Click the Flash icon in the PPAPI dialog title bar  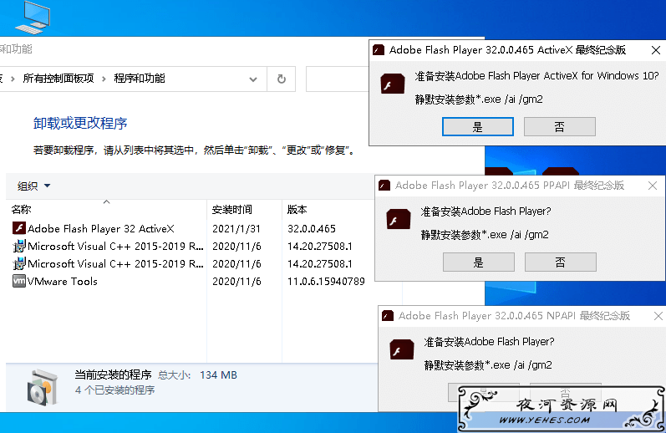tap(384, 186)
